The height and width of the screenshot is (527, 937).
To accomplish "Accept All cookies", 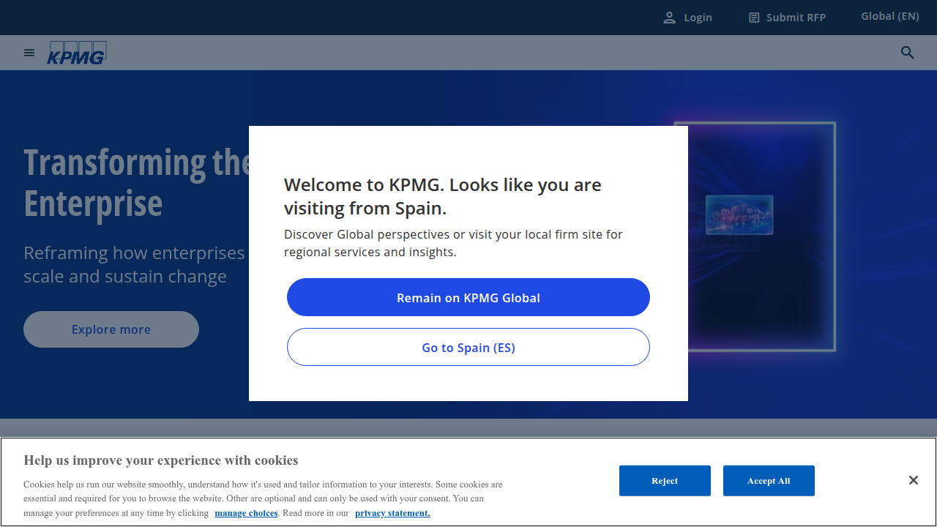I will point(769,481).
